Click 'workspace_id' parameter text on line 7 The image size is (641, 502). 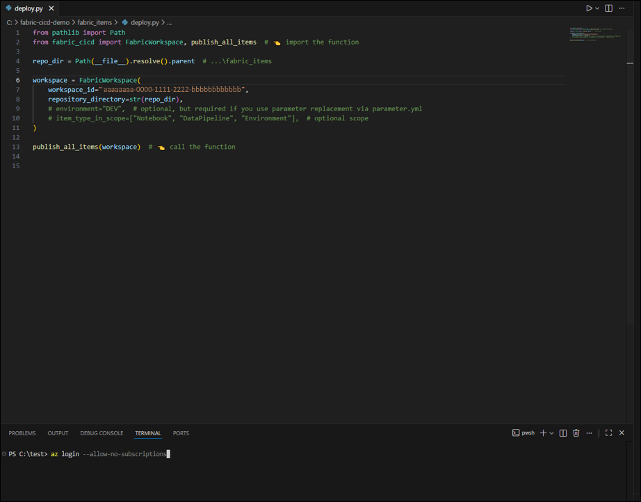click(x=71, y=90)
